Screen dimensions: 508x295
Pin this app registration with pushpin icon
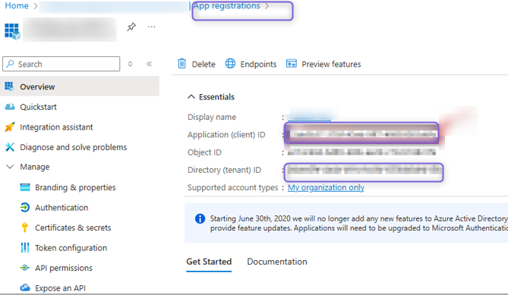[131, 27]
